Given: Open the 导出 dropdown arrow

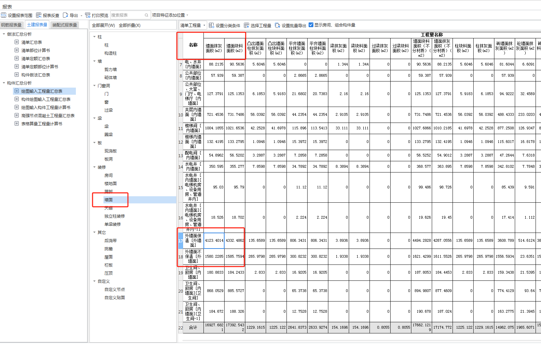Looking at the screenshot, I should coord(81,16).
